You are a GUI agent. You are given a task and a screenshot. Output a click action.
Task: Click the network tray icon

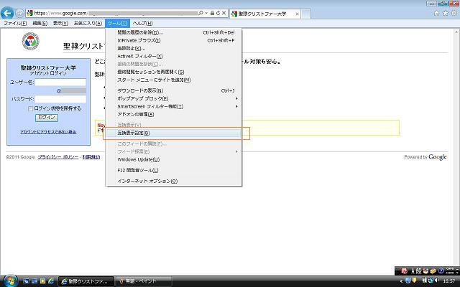click(x=431, y=281)
